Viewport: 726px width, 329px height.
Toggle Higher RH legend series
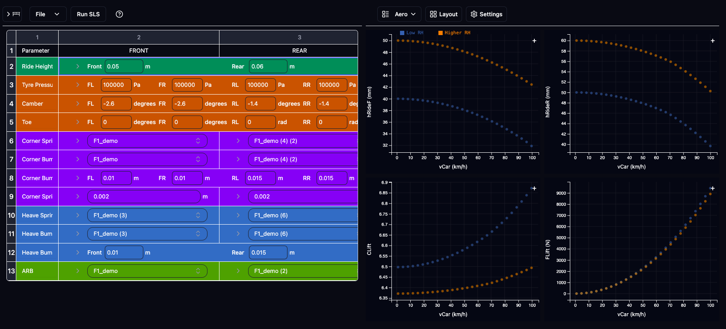click(x=454, y=33)
